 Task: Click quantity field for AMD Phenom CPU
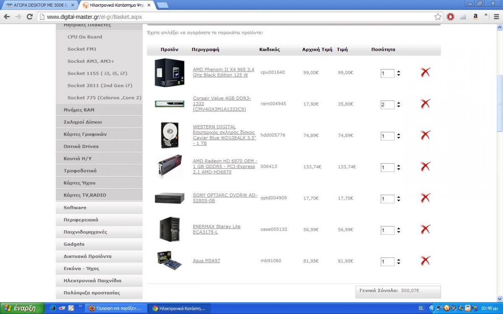pyautogui.click(x=387, y=74)
